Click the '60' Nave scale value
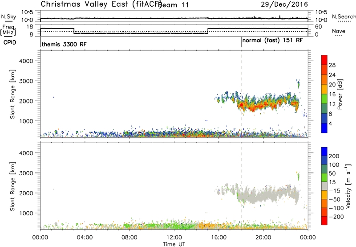The width and height of the screenshot is (356, 247). (x=319, y=27)
